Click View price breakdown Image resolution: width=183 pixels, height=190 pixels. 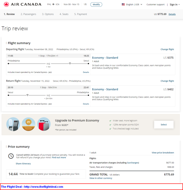163,153
